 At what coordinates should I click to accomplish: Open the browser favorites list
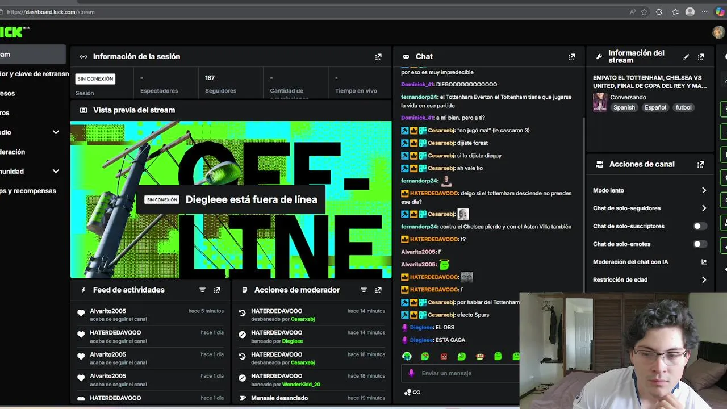[675, 12]
